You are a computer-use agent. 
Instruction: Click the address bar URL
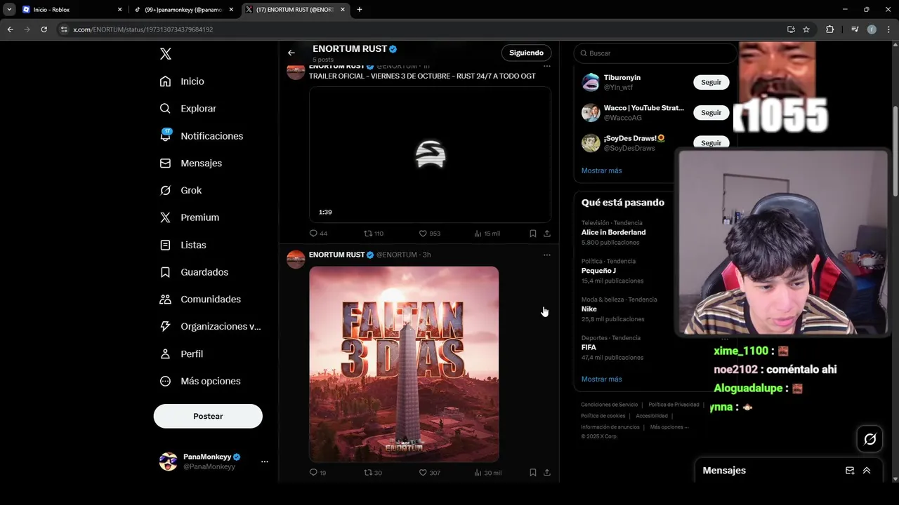(x=143, y=29)
